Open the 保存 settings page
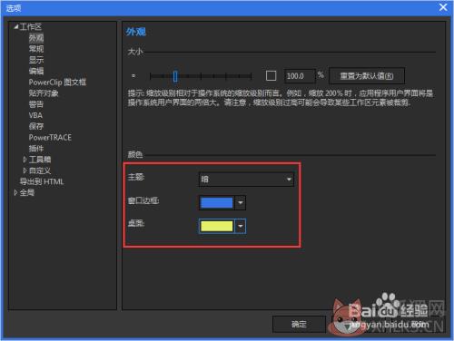The height and width of the screenshot is (341, 454). coord(36,126)
